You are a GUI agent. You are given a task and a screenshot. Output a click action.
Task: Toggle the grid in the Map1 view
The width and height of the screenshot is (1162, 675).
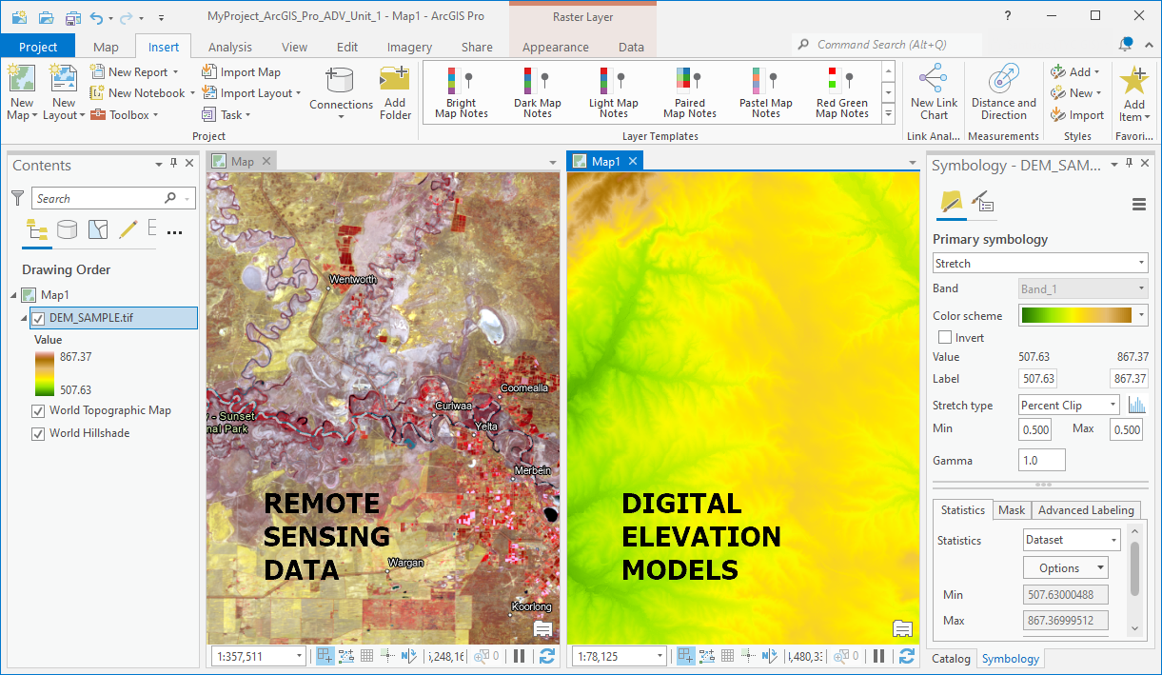tap(727, 656)
